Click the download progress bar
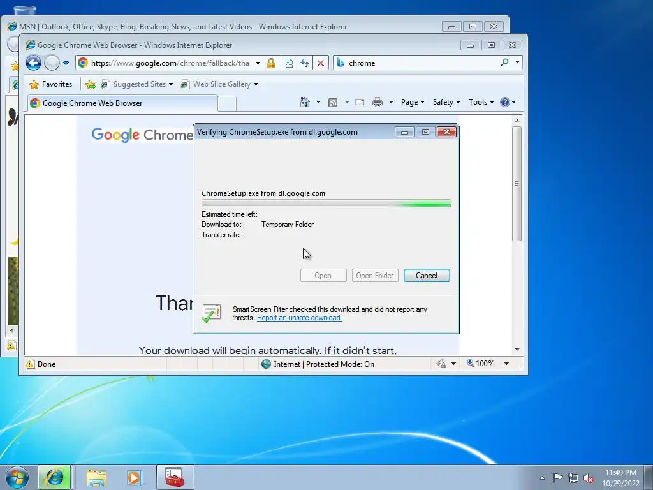 point(326,204)
